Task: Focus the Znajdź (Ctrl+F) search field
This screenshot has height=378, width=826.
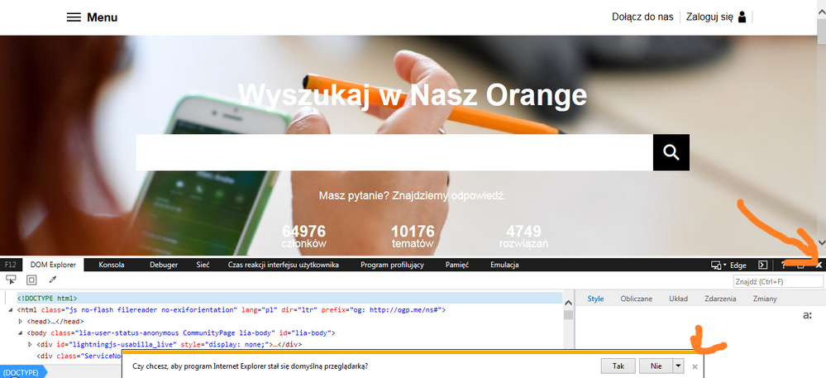Action: [778, 281]
